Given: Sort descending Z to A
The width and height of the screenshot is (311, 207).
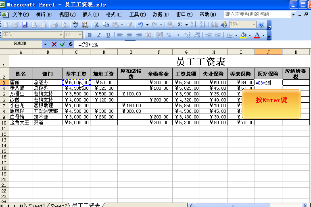Looking at the screenshot, I should click(203, 25).
